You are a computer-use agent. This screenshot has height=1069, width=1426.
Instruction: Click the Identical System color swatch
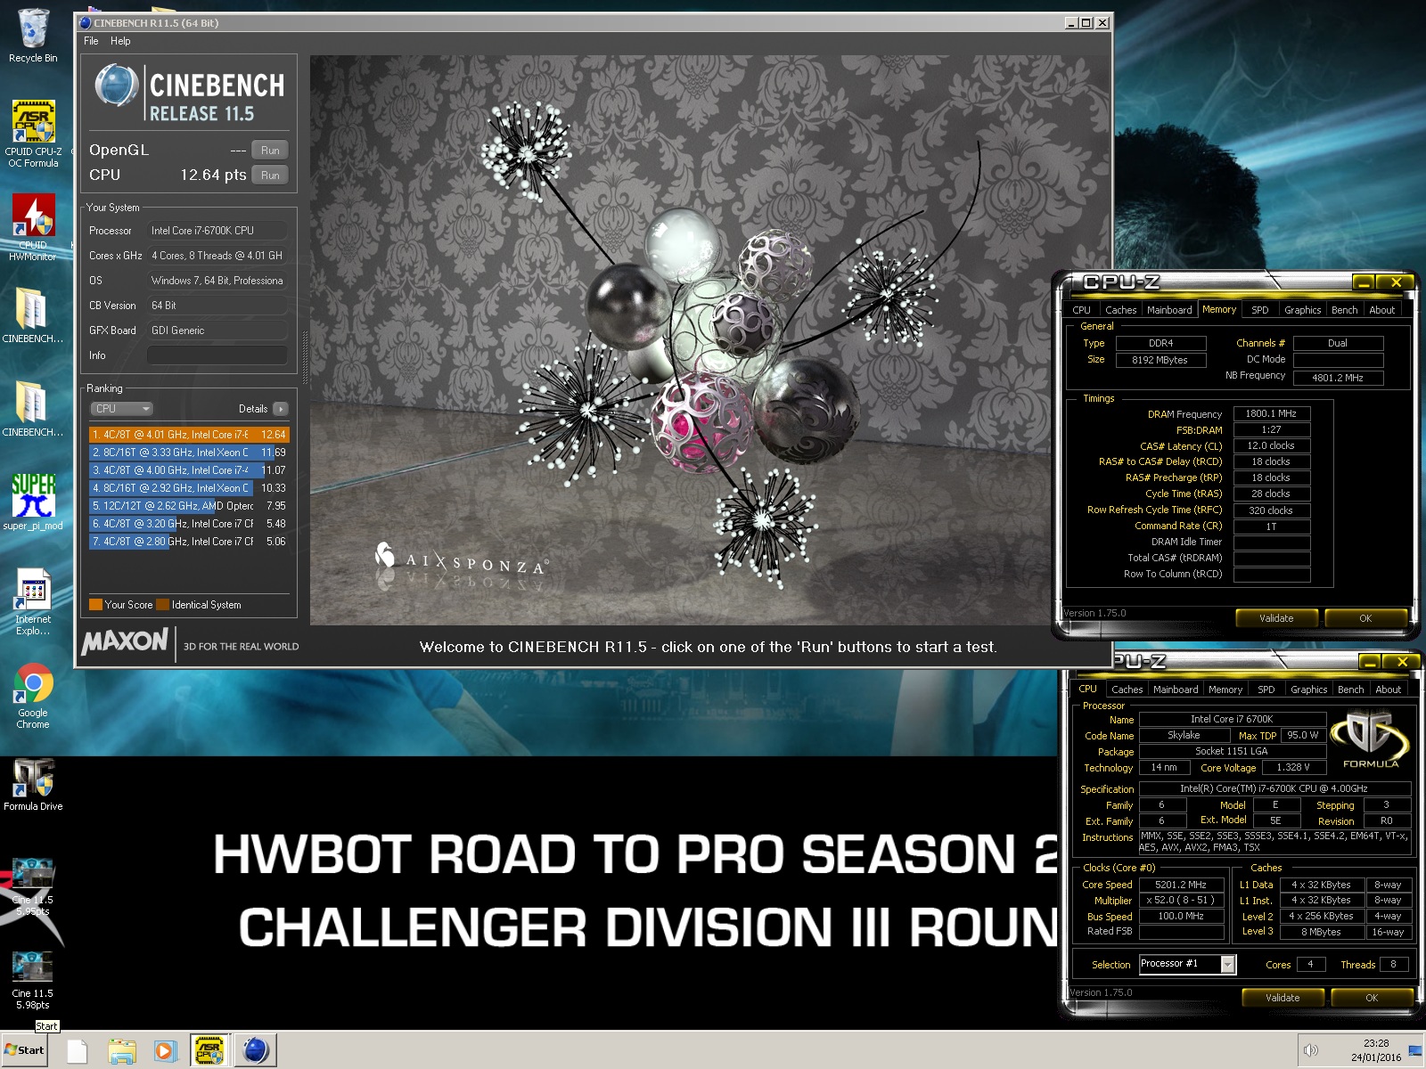162,605
